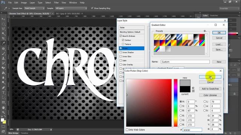241x135 pixels.
Task: Select the Elliptical Marquee tool
Action: coord(3,24)
